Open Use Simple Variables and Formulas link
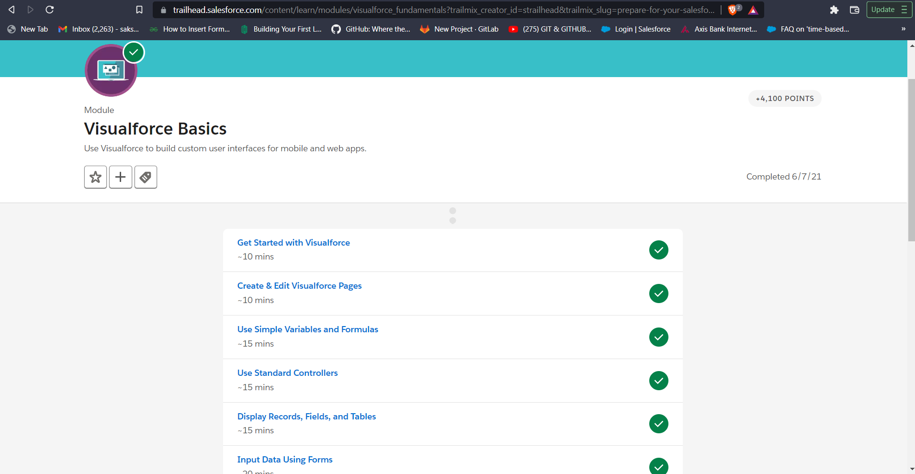This screenshot has width=915, height=474. 308,329
